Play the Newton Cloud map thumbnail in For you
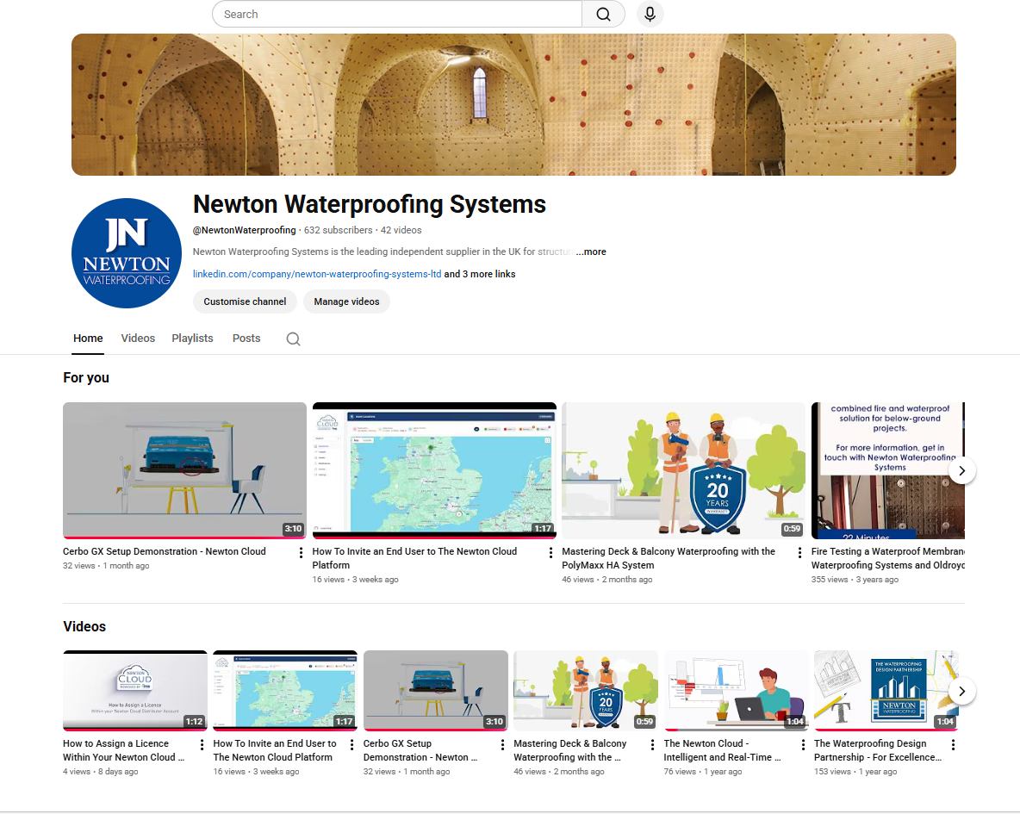The width and height of the screenshot is (1020, 814). pos(434,470)
